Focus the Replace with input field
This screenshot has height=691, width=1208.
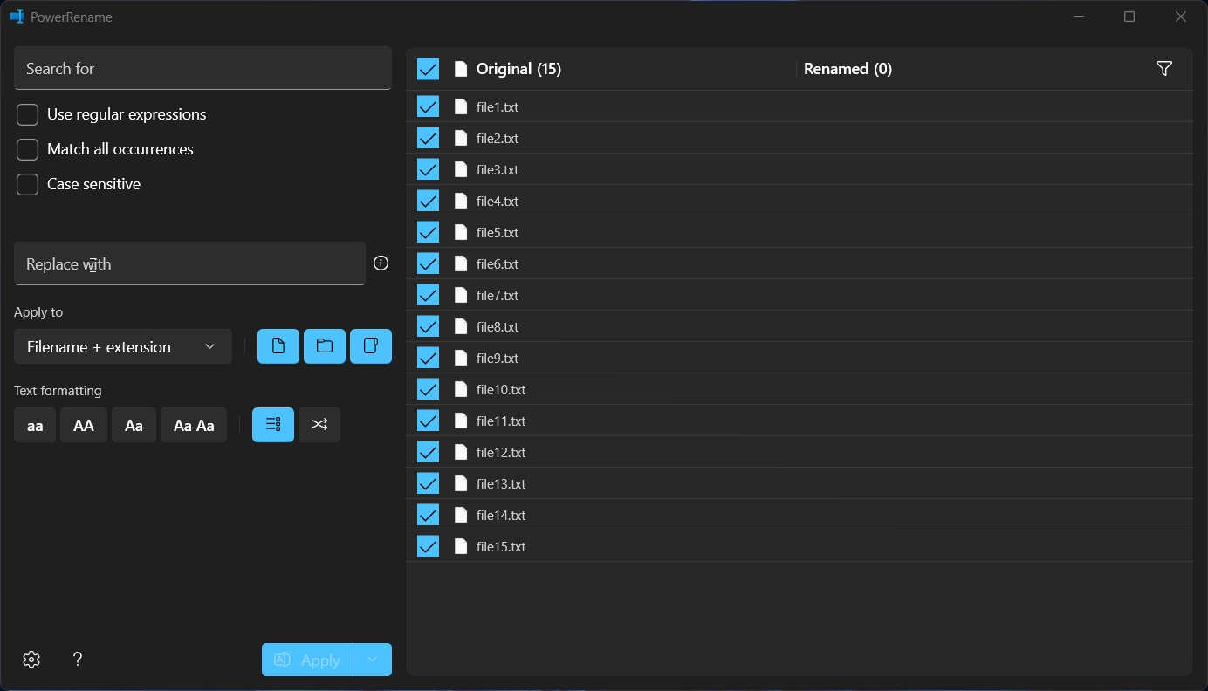pos(189,263)
